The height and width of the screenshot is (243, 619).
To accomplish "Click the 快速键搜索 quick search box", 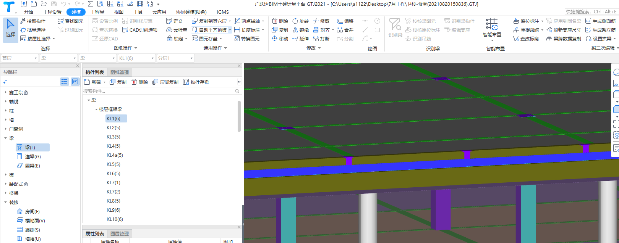I will pyautogui.click(x=591, y=12).
